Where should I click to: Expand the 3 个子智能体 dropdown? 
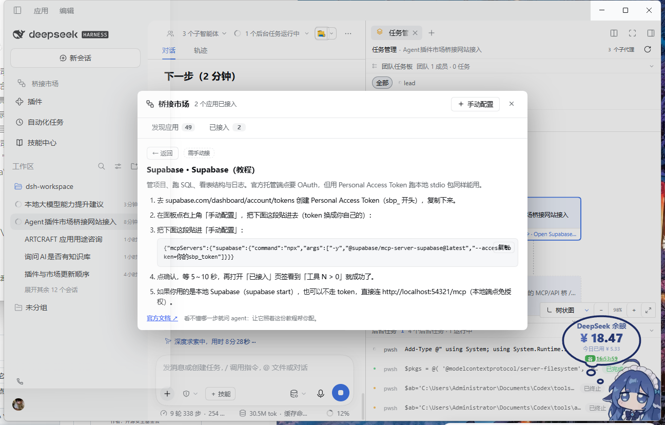[x=197, y=33]
